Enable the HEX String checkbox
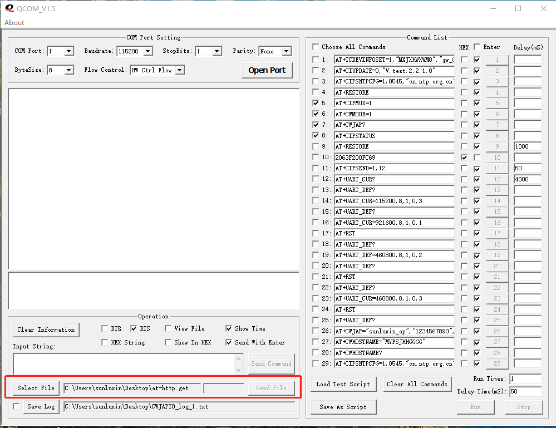The image size is (556, 428). 105,342
